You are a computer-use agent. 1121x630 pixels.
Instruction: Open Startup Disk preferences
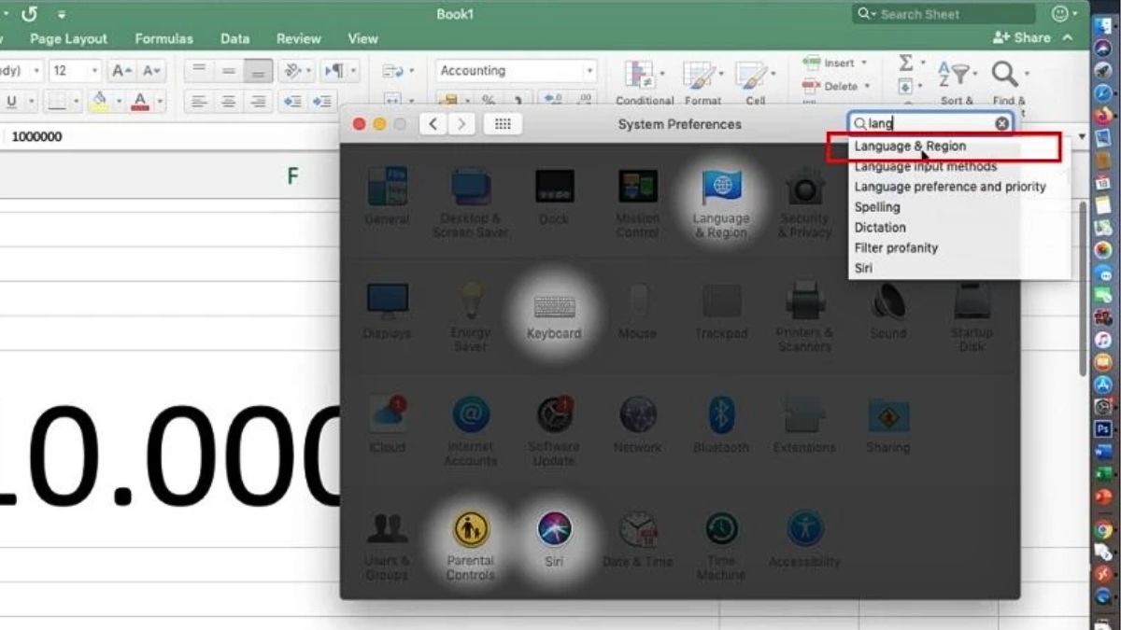point(972,317)
